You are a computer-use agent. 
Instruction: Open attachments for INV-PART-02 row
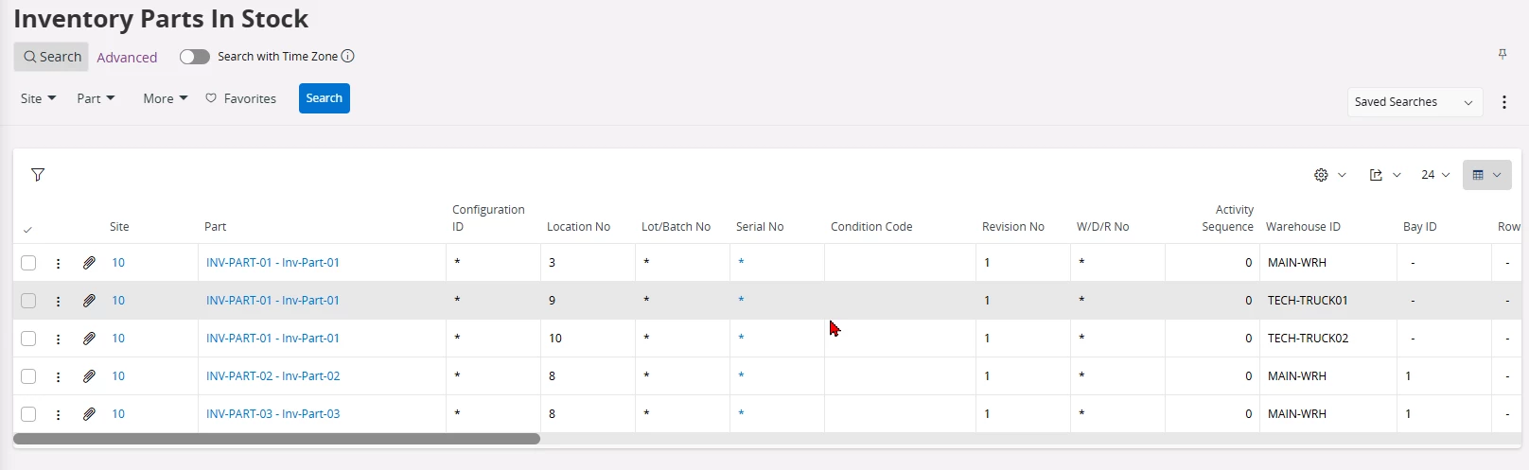click(89, 376)
